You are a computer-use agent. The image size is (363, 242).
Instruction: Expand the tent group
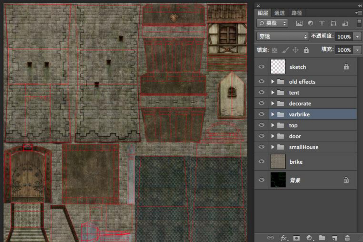(x=273, y=93)
